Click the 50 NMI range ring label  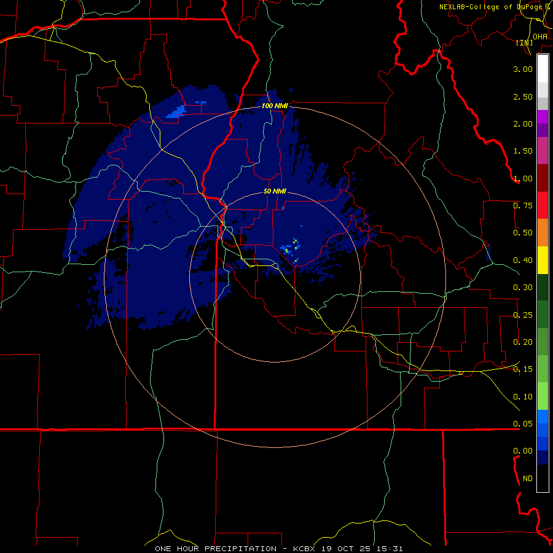click(x=275, y=191)
